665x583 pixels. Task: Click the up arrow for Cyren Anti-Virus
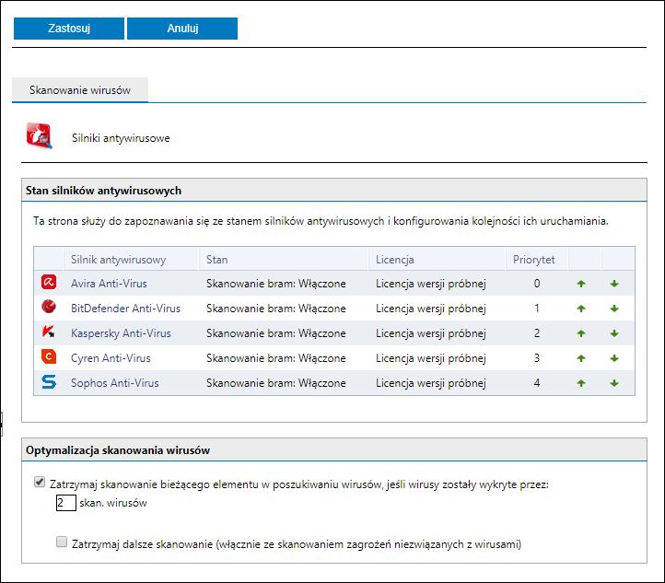(581, 358)
